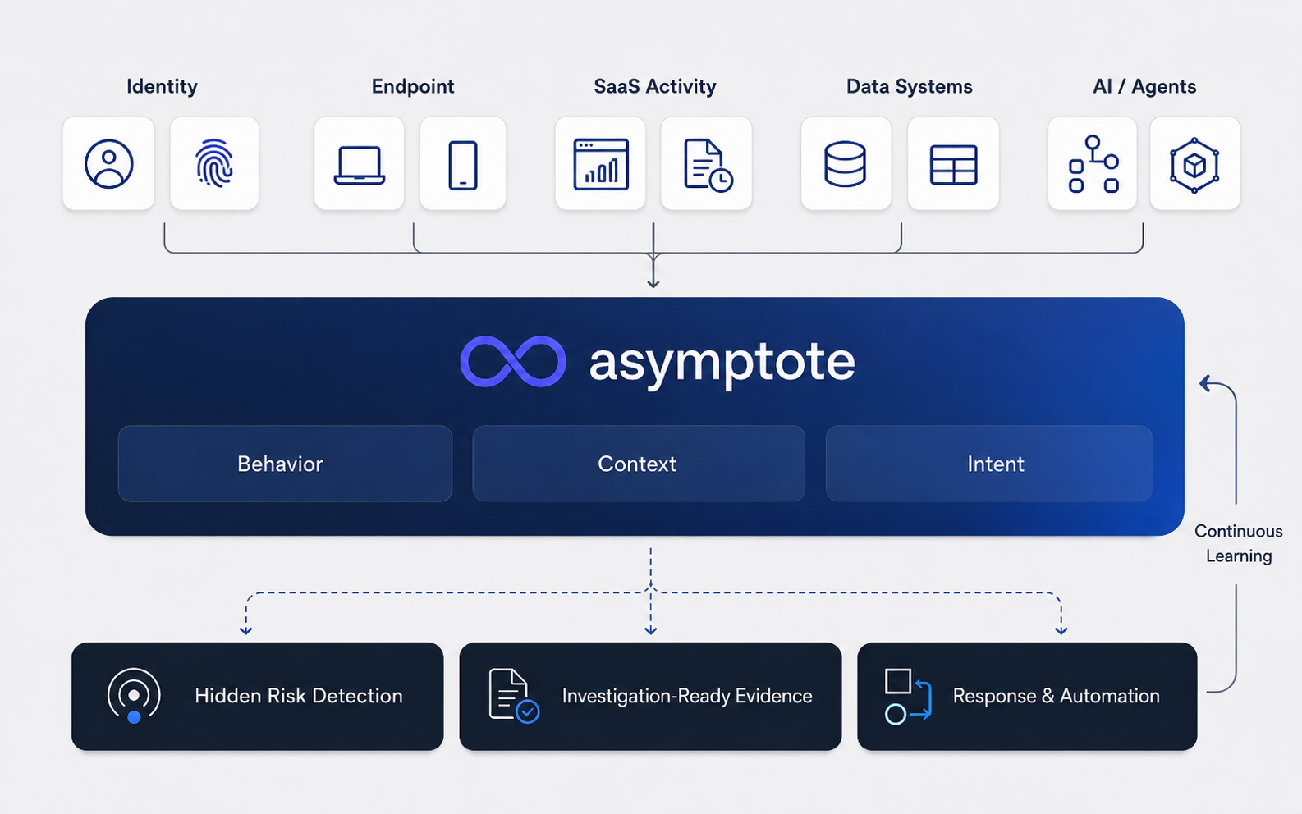
Task: Open the Investigation-Ready Evidence card
Action: tap(650, 696)
